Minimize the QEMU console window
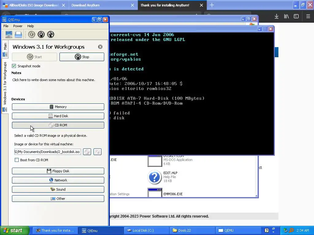 [259, 29]
